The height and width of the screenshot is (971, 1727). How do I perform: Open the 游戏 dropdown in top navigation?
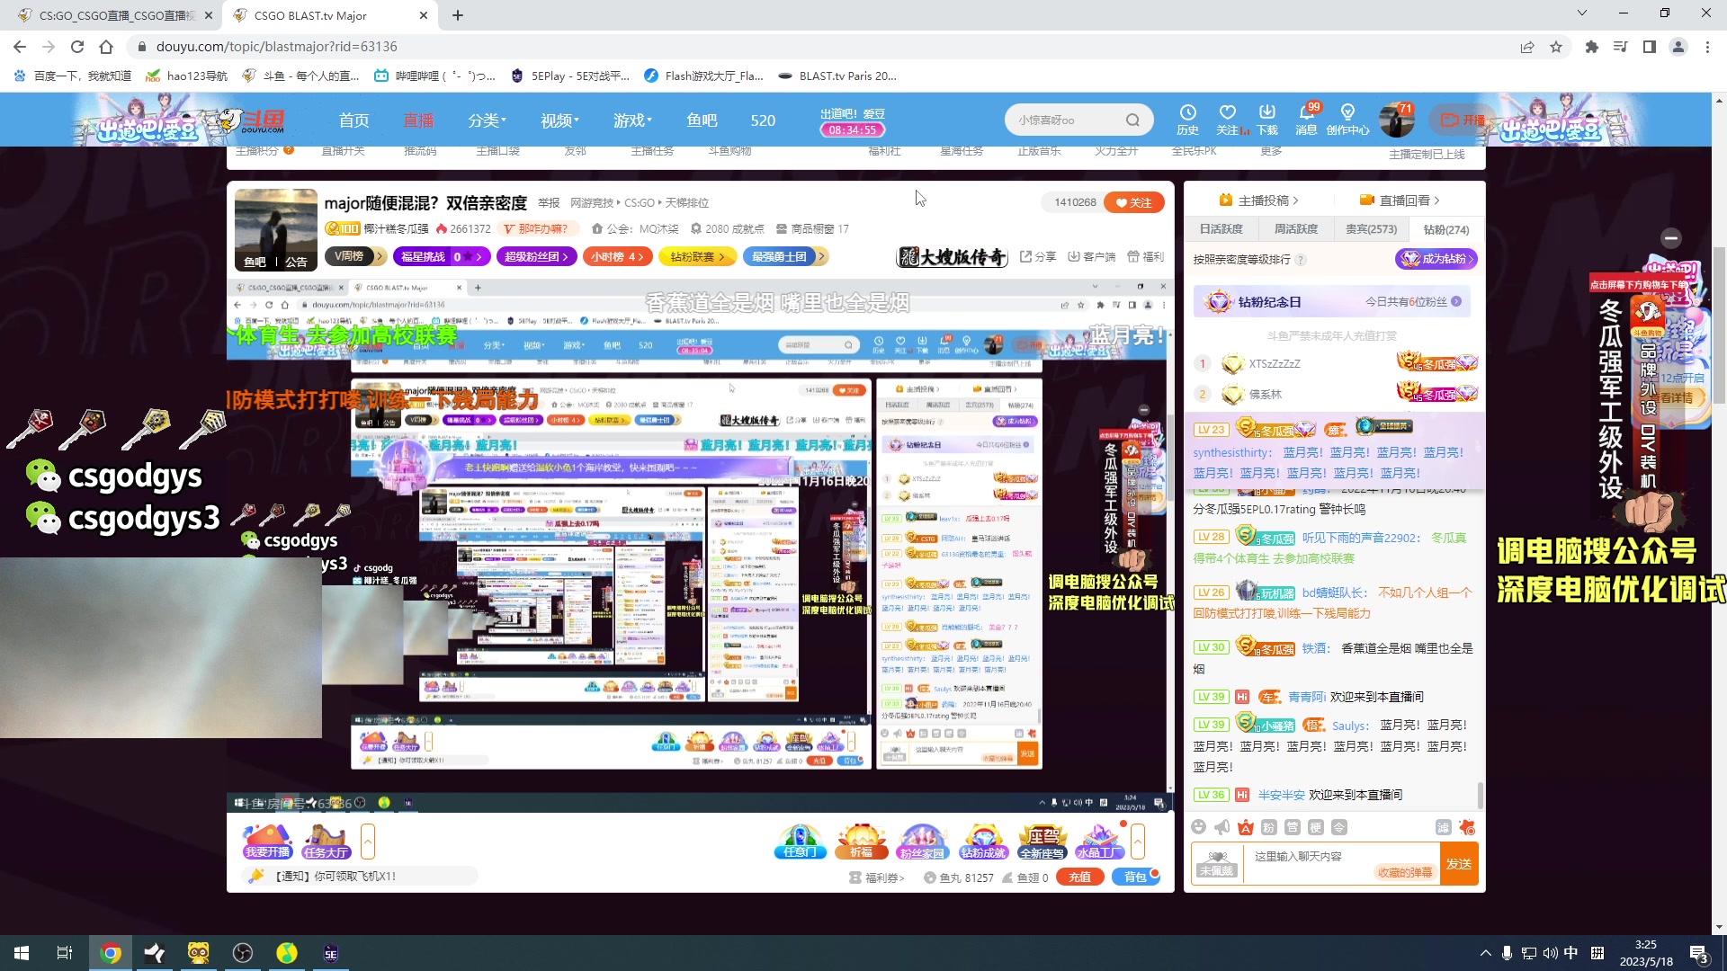[x=632, y=120]
